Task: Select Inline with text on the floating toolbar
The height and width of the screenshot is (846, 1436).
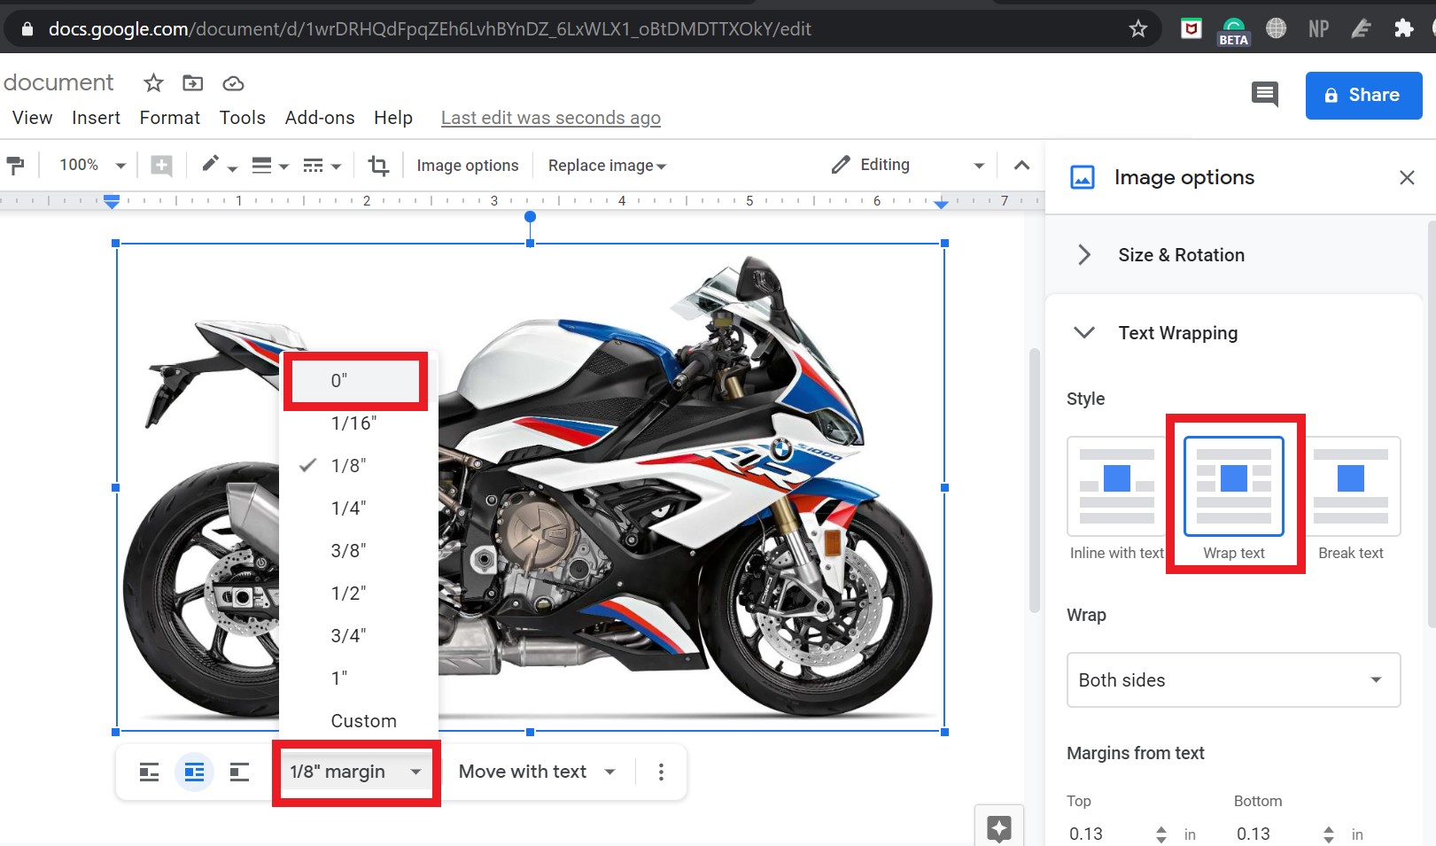Action: click(x=149, y=772)
